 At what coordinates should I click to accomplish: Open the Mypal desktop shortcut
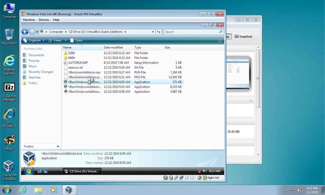pyautogui.click(x=9, y=142)
